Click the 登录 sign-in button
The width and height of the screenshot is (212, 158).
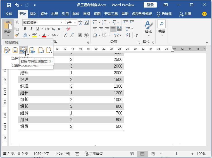pos(150,5)
